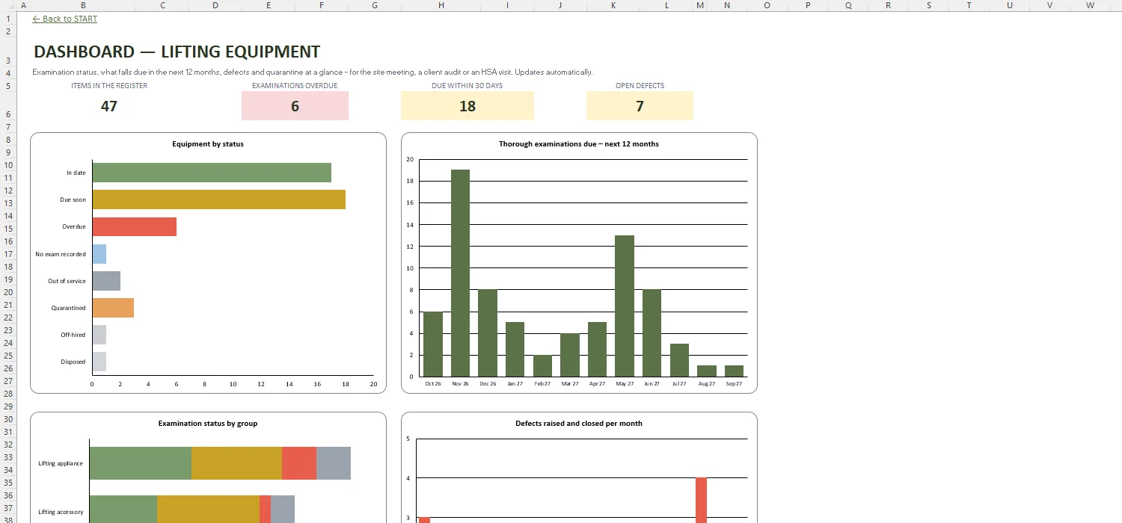Viewport: 1122px width, 523px height.
Task: Click the orange Quarantined bar
Action: (113, 308)
